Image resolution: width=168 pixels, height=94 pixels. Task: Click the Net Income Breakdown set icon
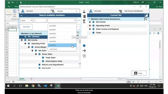(x=120, y=11)
